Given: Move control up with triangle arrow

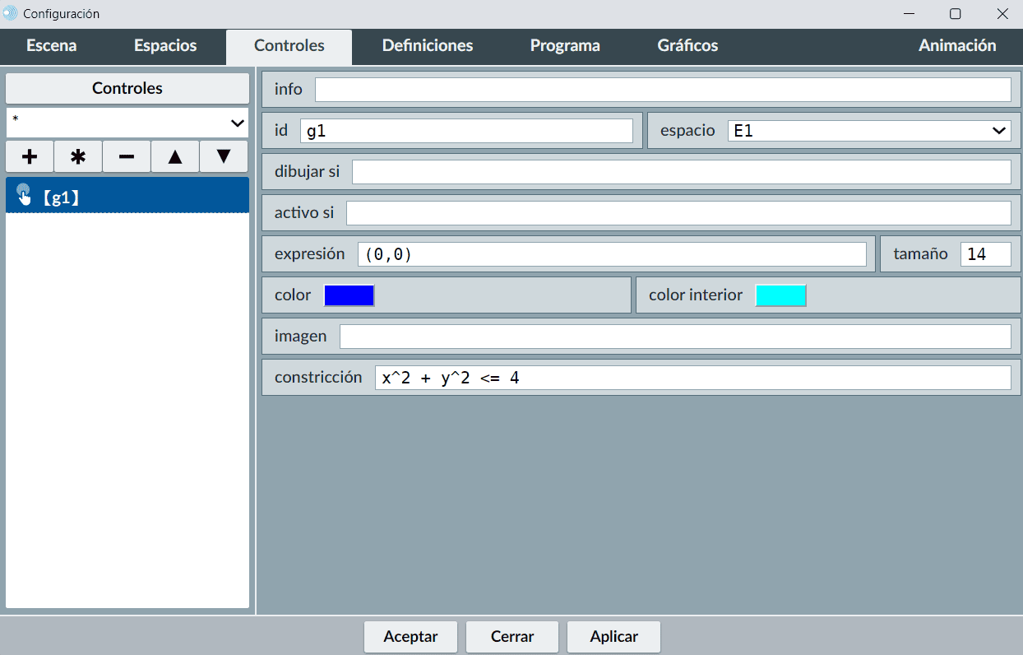Looking at the screenshot, I should (175, 156).
